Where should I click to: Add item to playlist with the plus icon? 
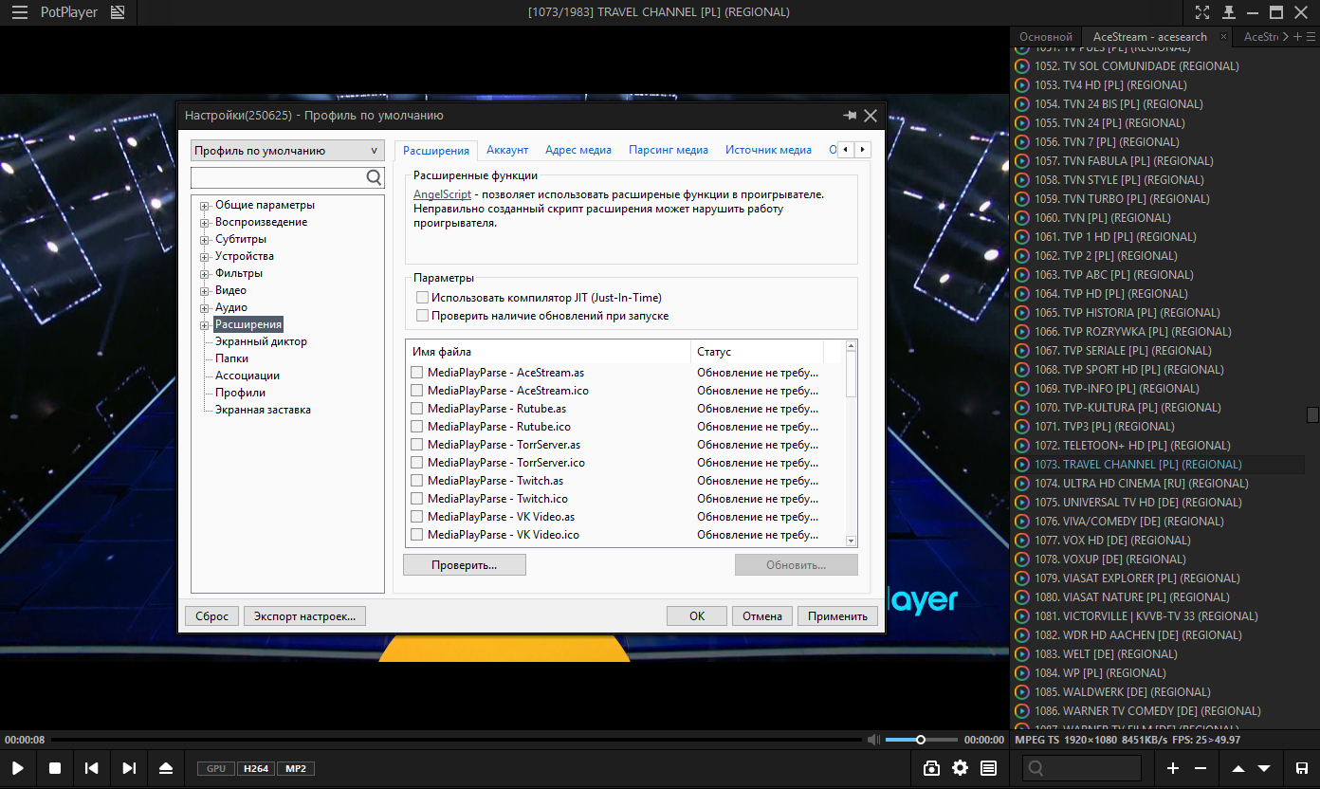[x=1173, y=768]
